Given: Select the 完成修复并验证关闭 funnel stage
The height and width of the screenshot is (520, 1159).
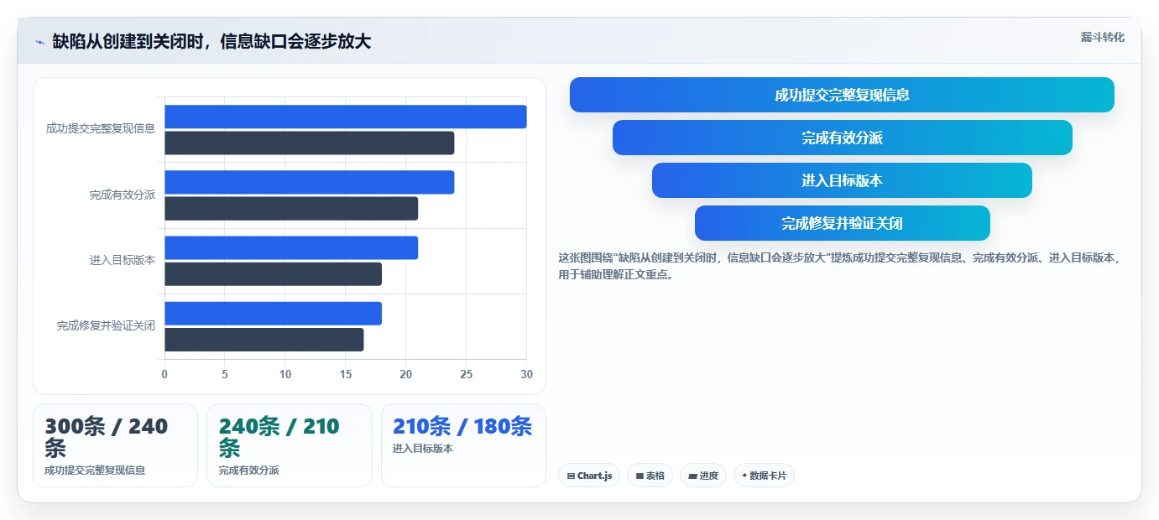Looking at the screenshot, I should [x=842, y=223].
